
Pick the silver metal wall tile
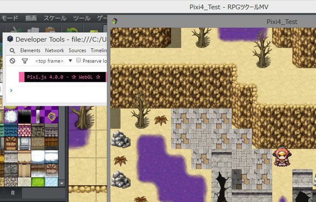[x=25, y=144]
